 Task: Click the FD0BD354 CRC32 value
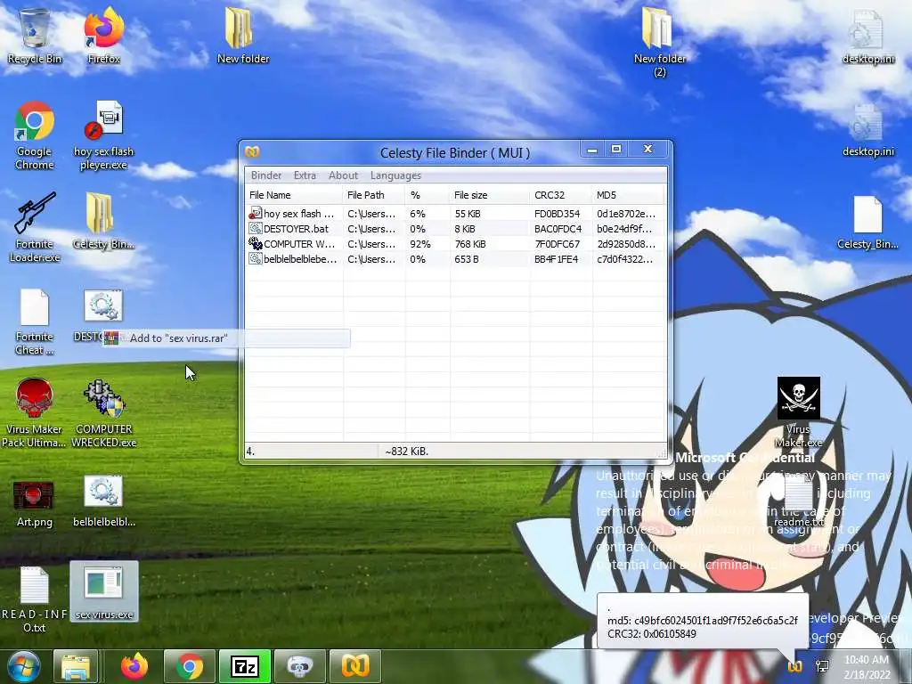tap(558, 214)
